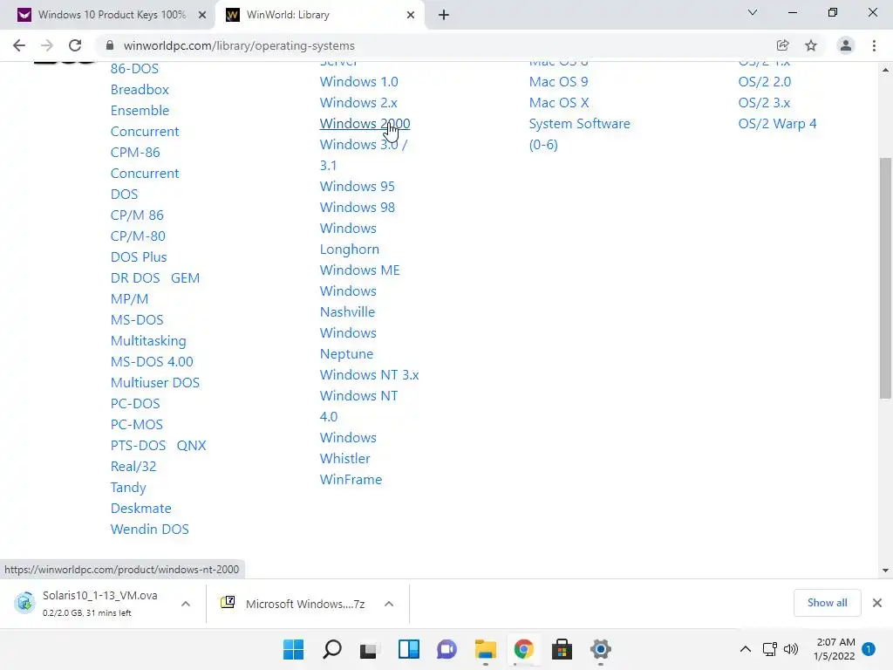The width and height of the screenshot is (893, 670).
Task: Close the WinWorld: Library tab
Action: (x=411, y=15)
